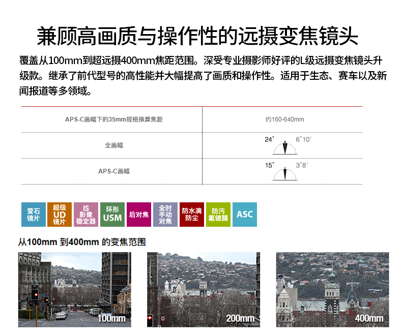Click the 约160-640mm table value
The image size is (402, 333).
pos(284,119)
